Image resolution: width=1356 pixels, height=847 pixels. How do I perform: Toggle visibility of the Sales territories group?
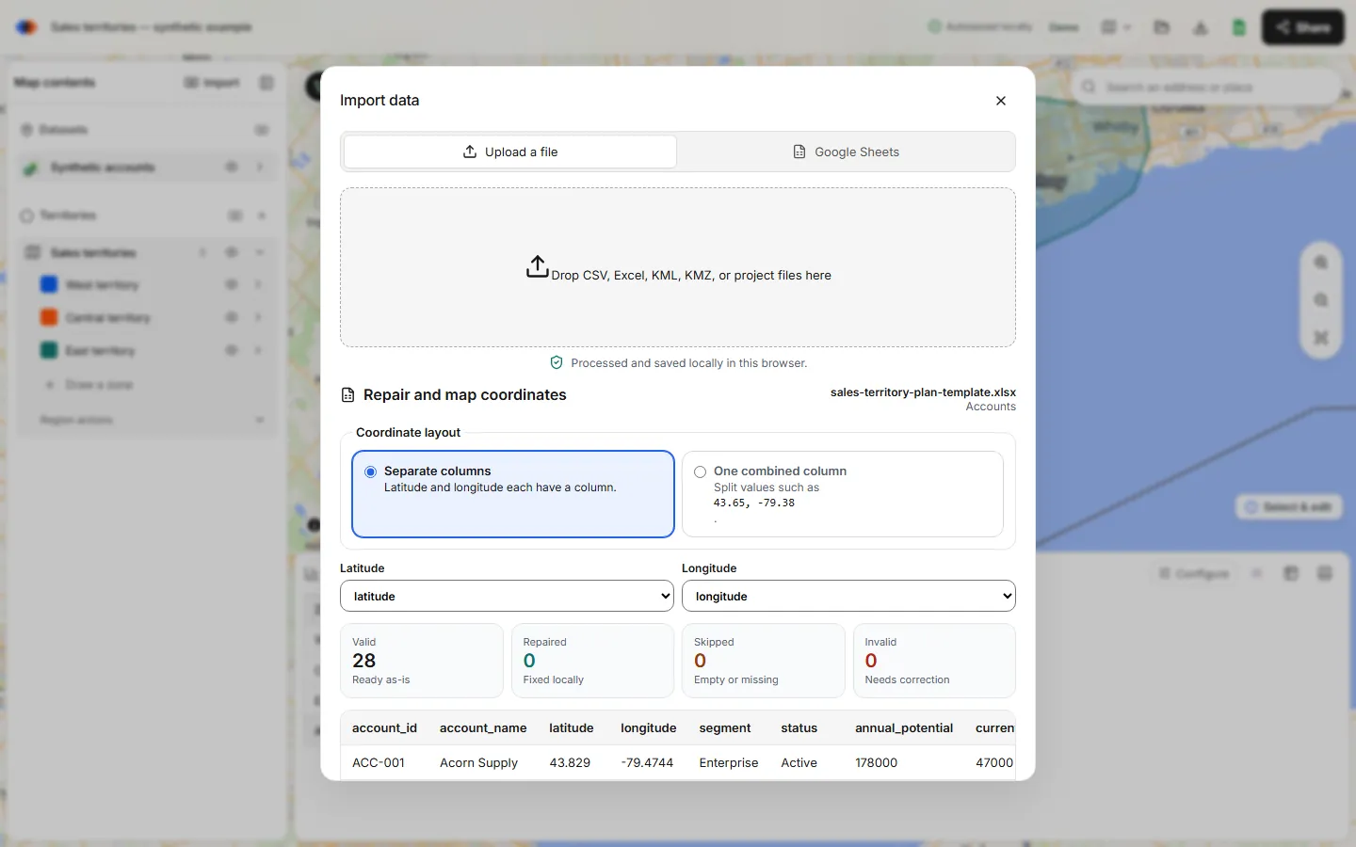pyautogui.click(x=232, y=252)
